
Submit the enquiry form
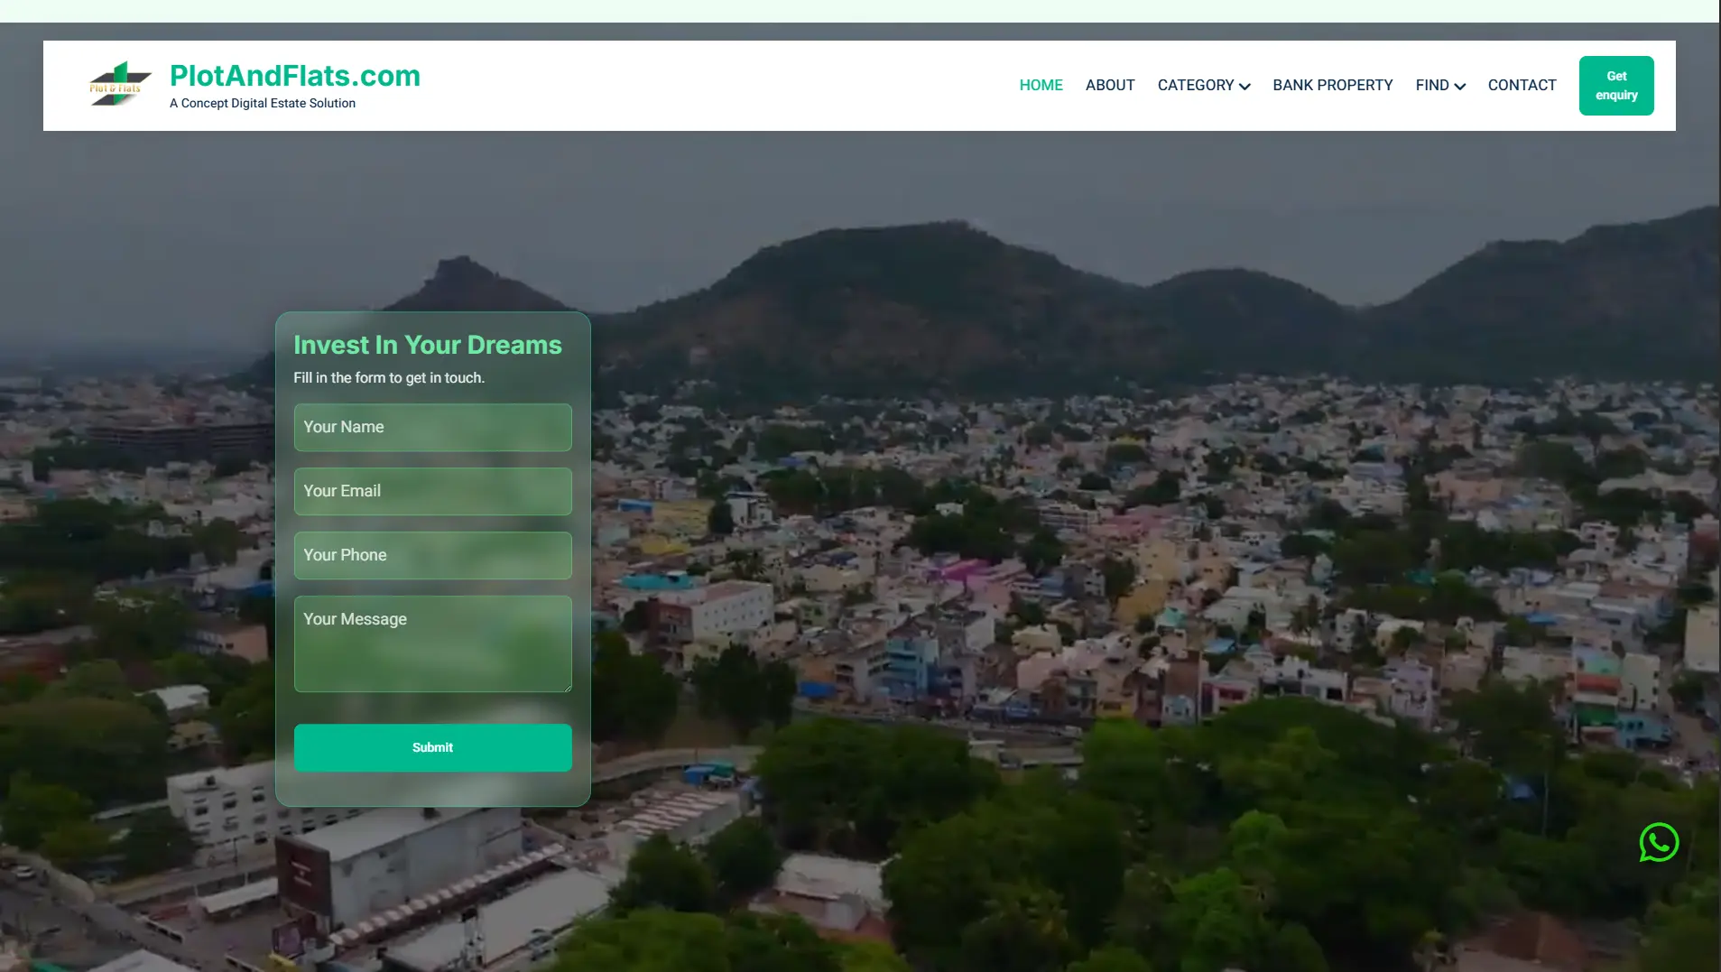pyautogui.click(x=433, y=747)
